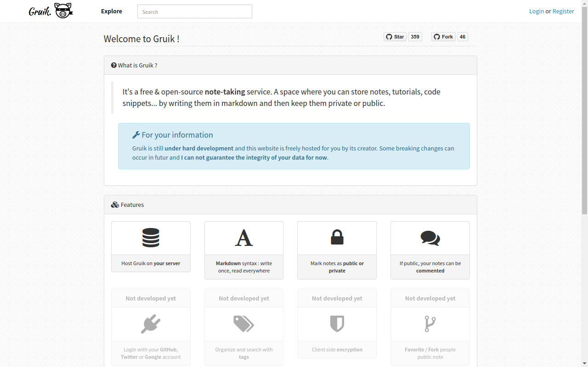
Task: Click the Mark notes as public or private caption
Action: tap(337, 267)
